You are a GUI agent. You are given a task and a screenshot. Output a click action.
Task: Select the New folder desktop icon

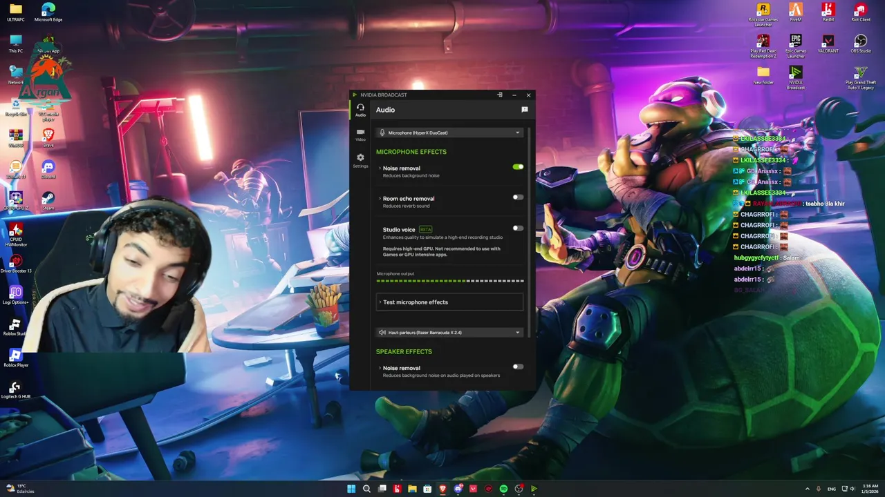point(763,75)
